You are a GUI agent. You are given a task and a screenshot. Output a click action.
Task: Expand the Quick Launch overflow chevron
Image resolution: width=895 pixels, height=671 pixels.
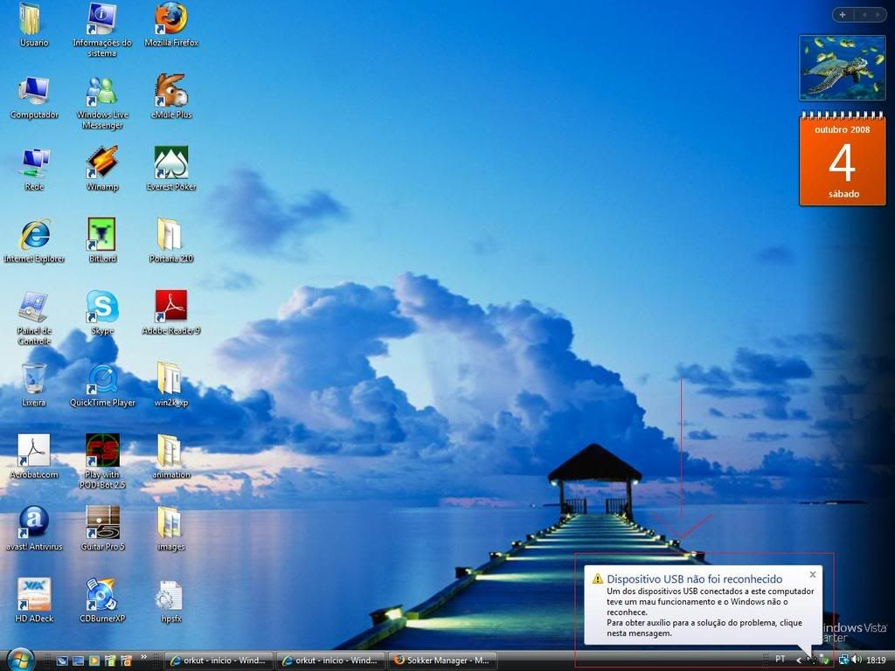144,657
